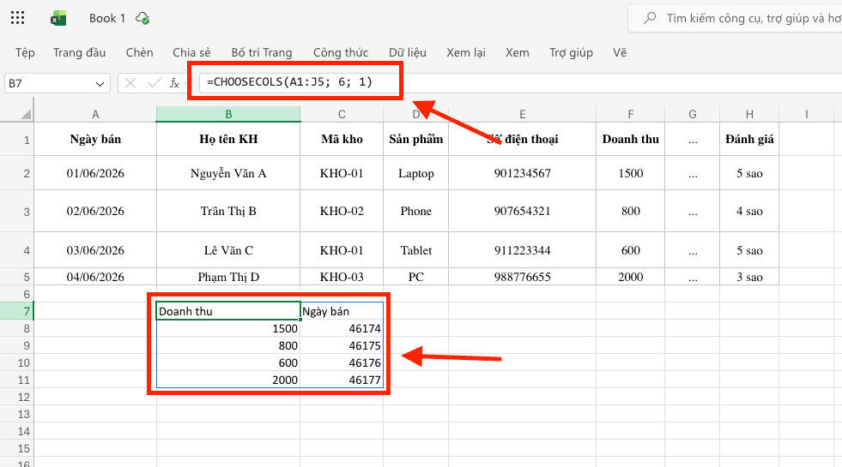
Task: Select cell C7 Ngày bán result
Action: point(342,311)
